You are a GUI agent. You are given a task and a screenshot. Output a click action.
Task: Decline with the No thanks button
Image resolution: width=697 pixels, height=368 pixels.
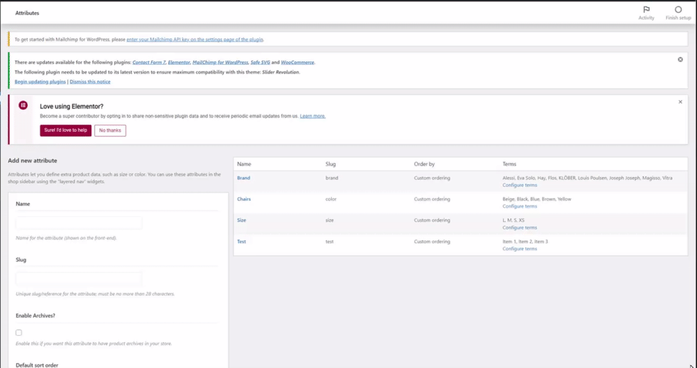click(110, 130)
